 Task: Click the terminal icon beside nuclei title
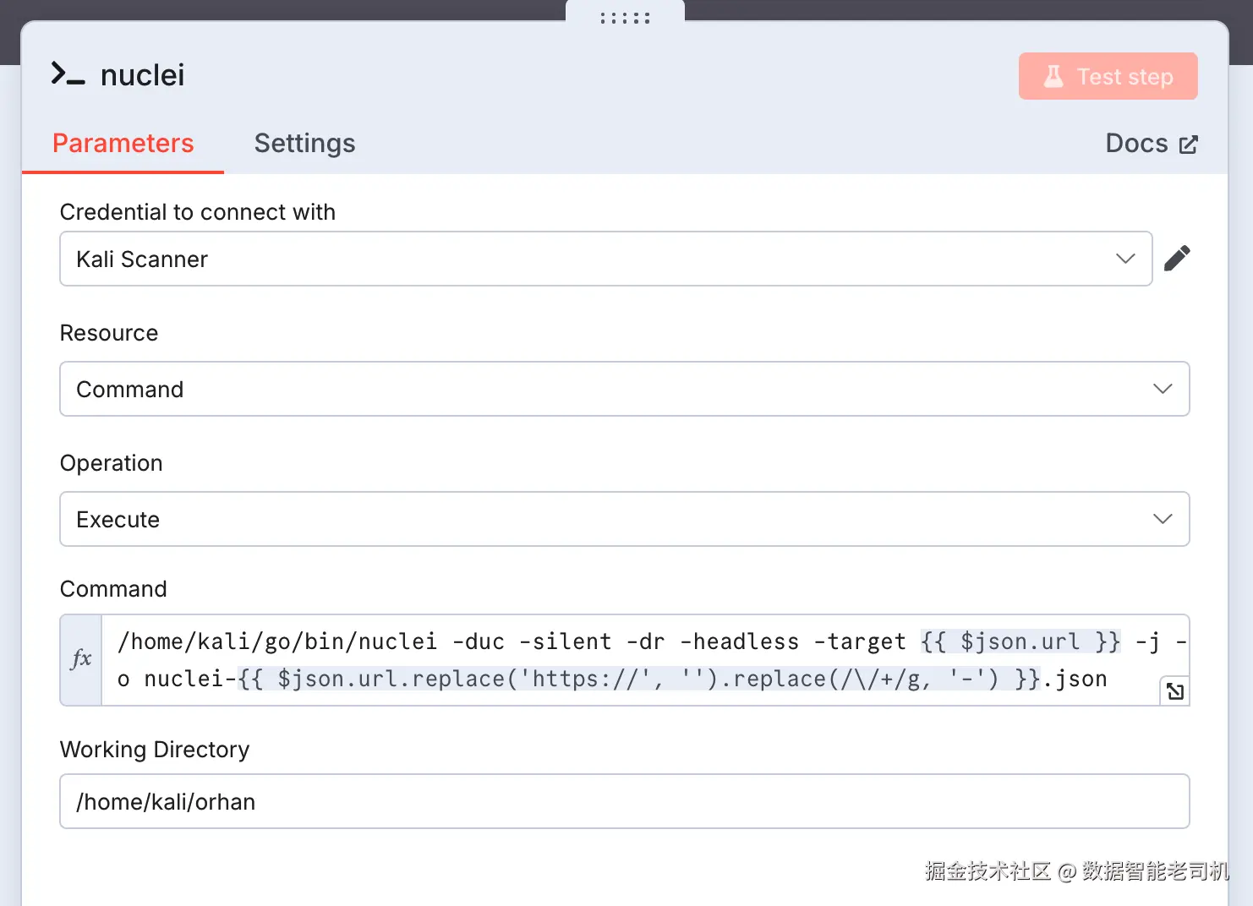tap(68, 74)
